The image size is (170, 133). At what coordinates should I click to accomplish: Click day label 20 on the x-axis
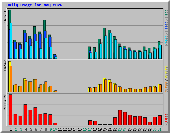(x=105, y=129)
